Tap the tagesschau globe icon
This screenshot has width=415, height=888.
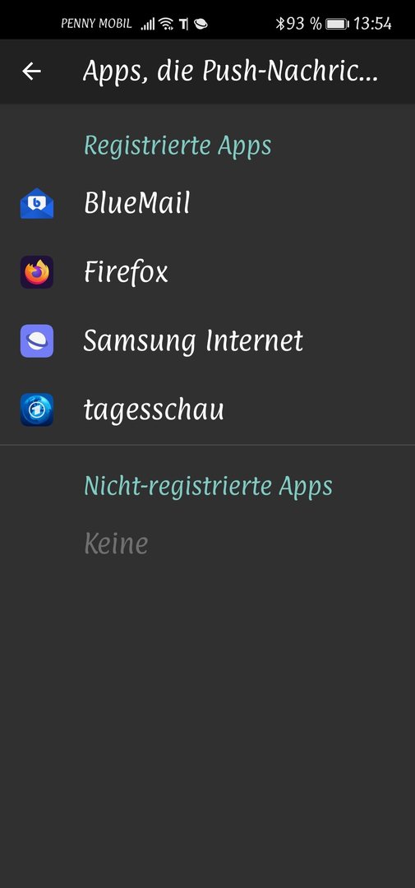pyautogui.click(x=37, y=409)
